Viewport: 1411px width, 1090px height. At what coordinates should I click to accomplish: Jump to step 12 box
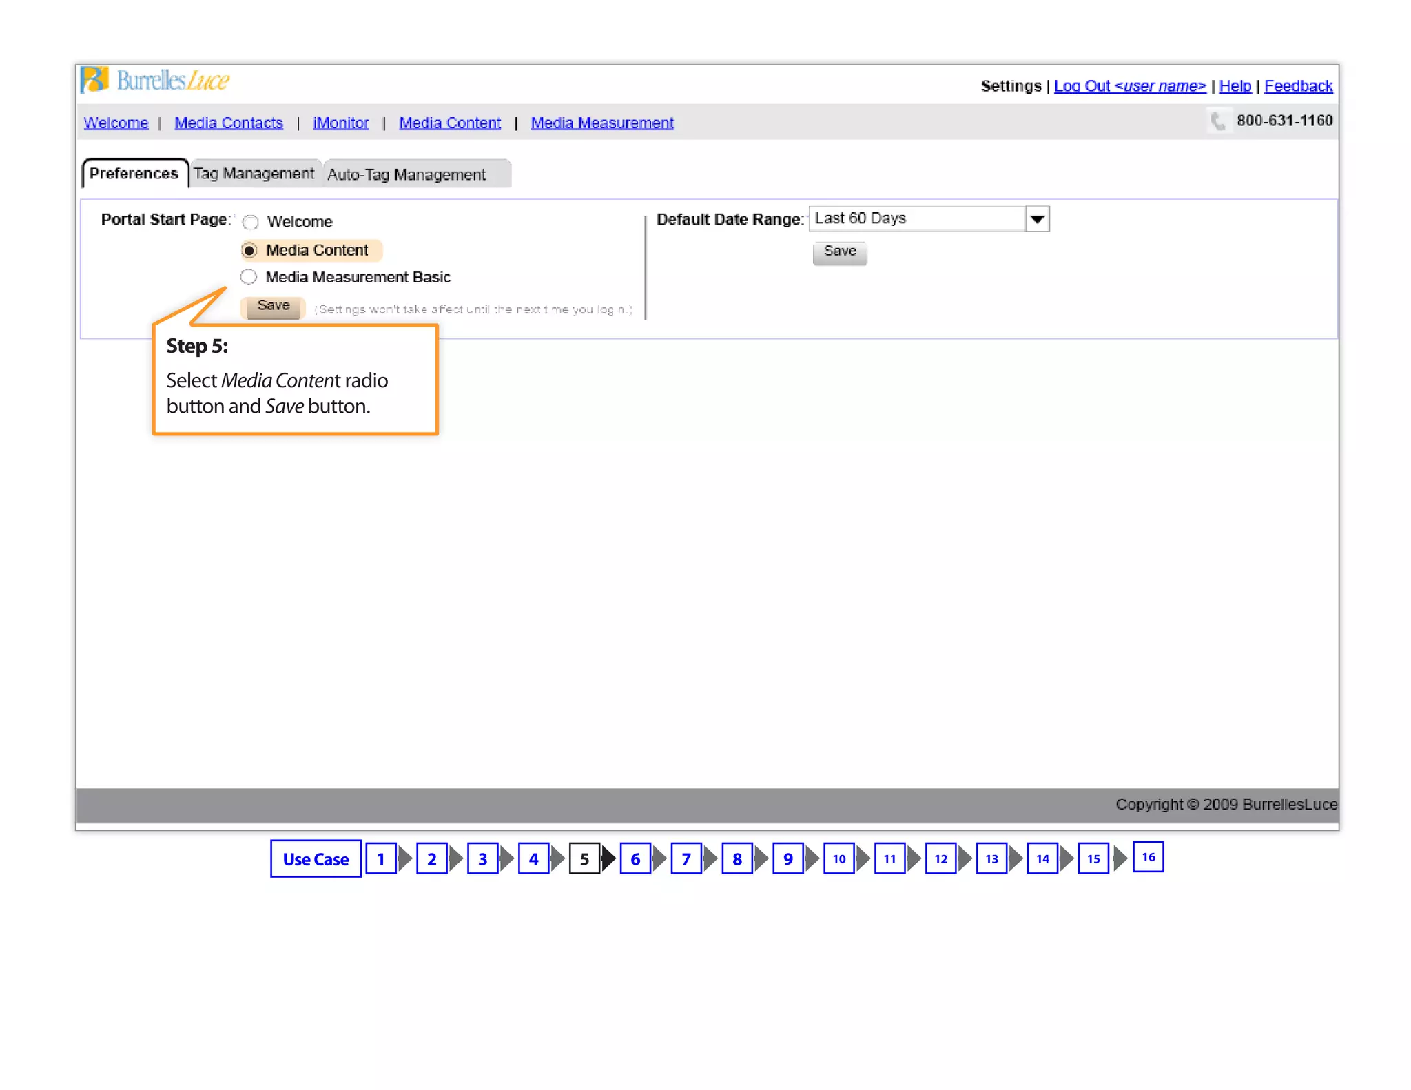click(941, 859)
